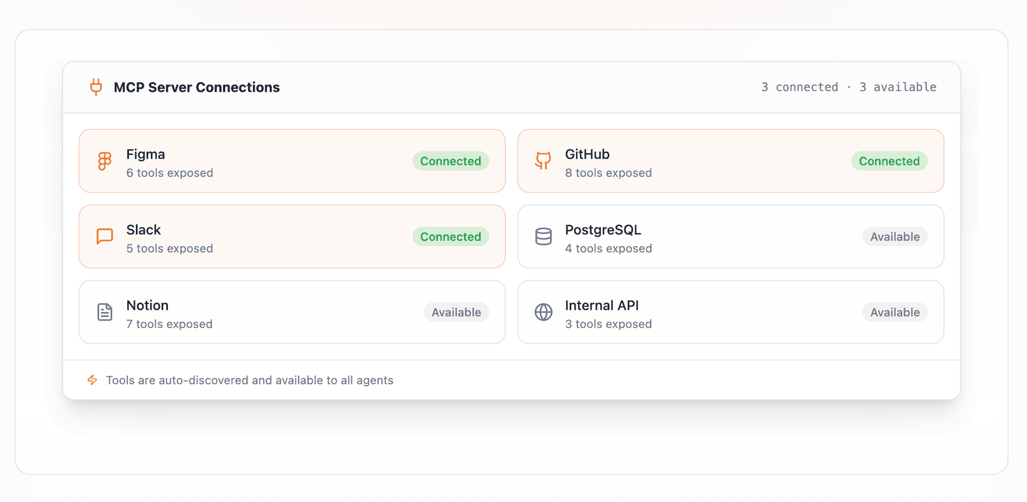Click the GitHub octocat icon
1027x502 pixels.
(x=543, y=161)
